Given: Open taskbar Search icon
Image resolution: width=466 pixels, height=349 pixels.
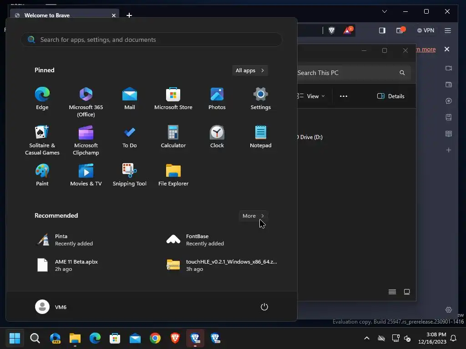Looking at the screenshot, I should [x=35, y=338].
